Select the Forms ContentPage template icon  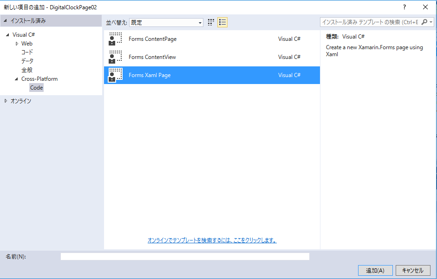114,39
